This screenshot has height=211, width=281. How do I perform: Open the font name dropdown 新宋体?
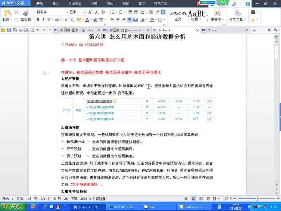click(67, 12)
